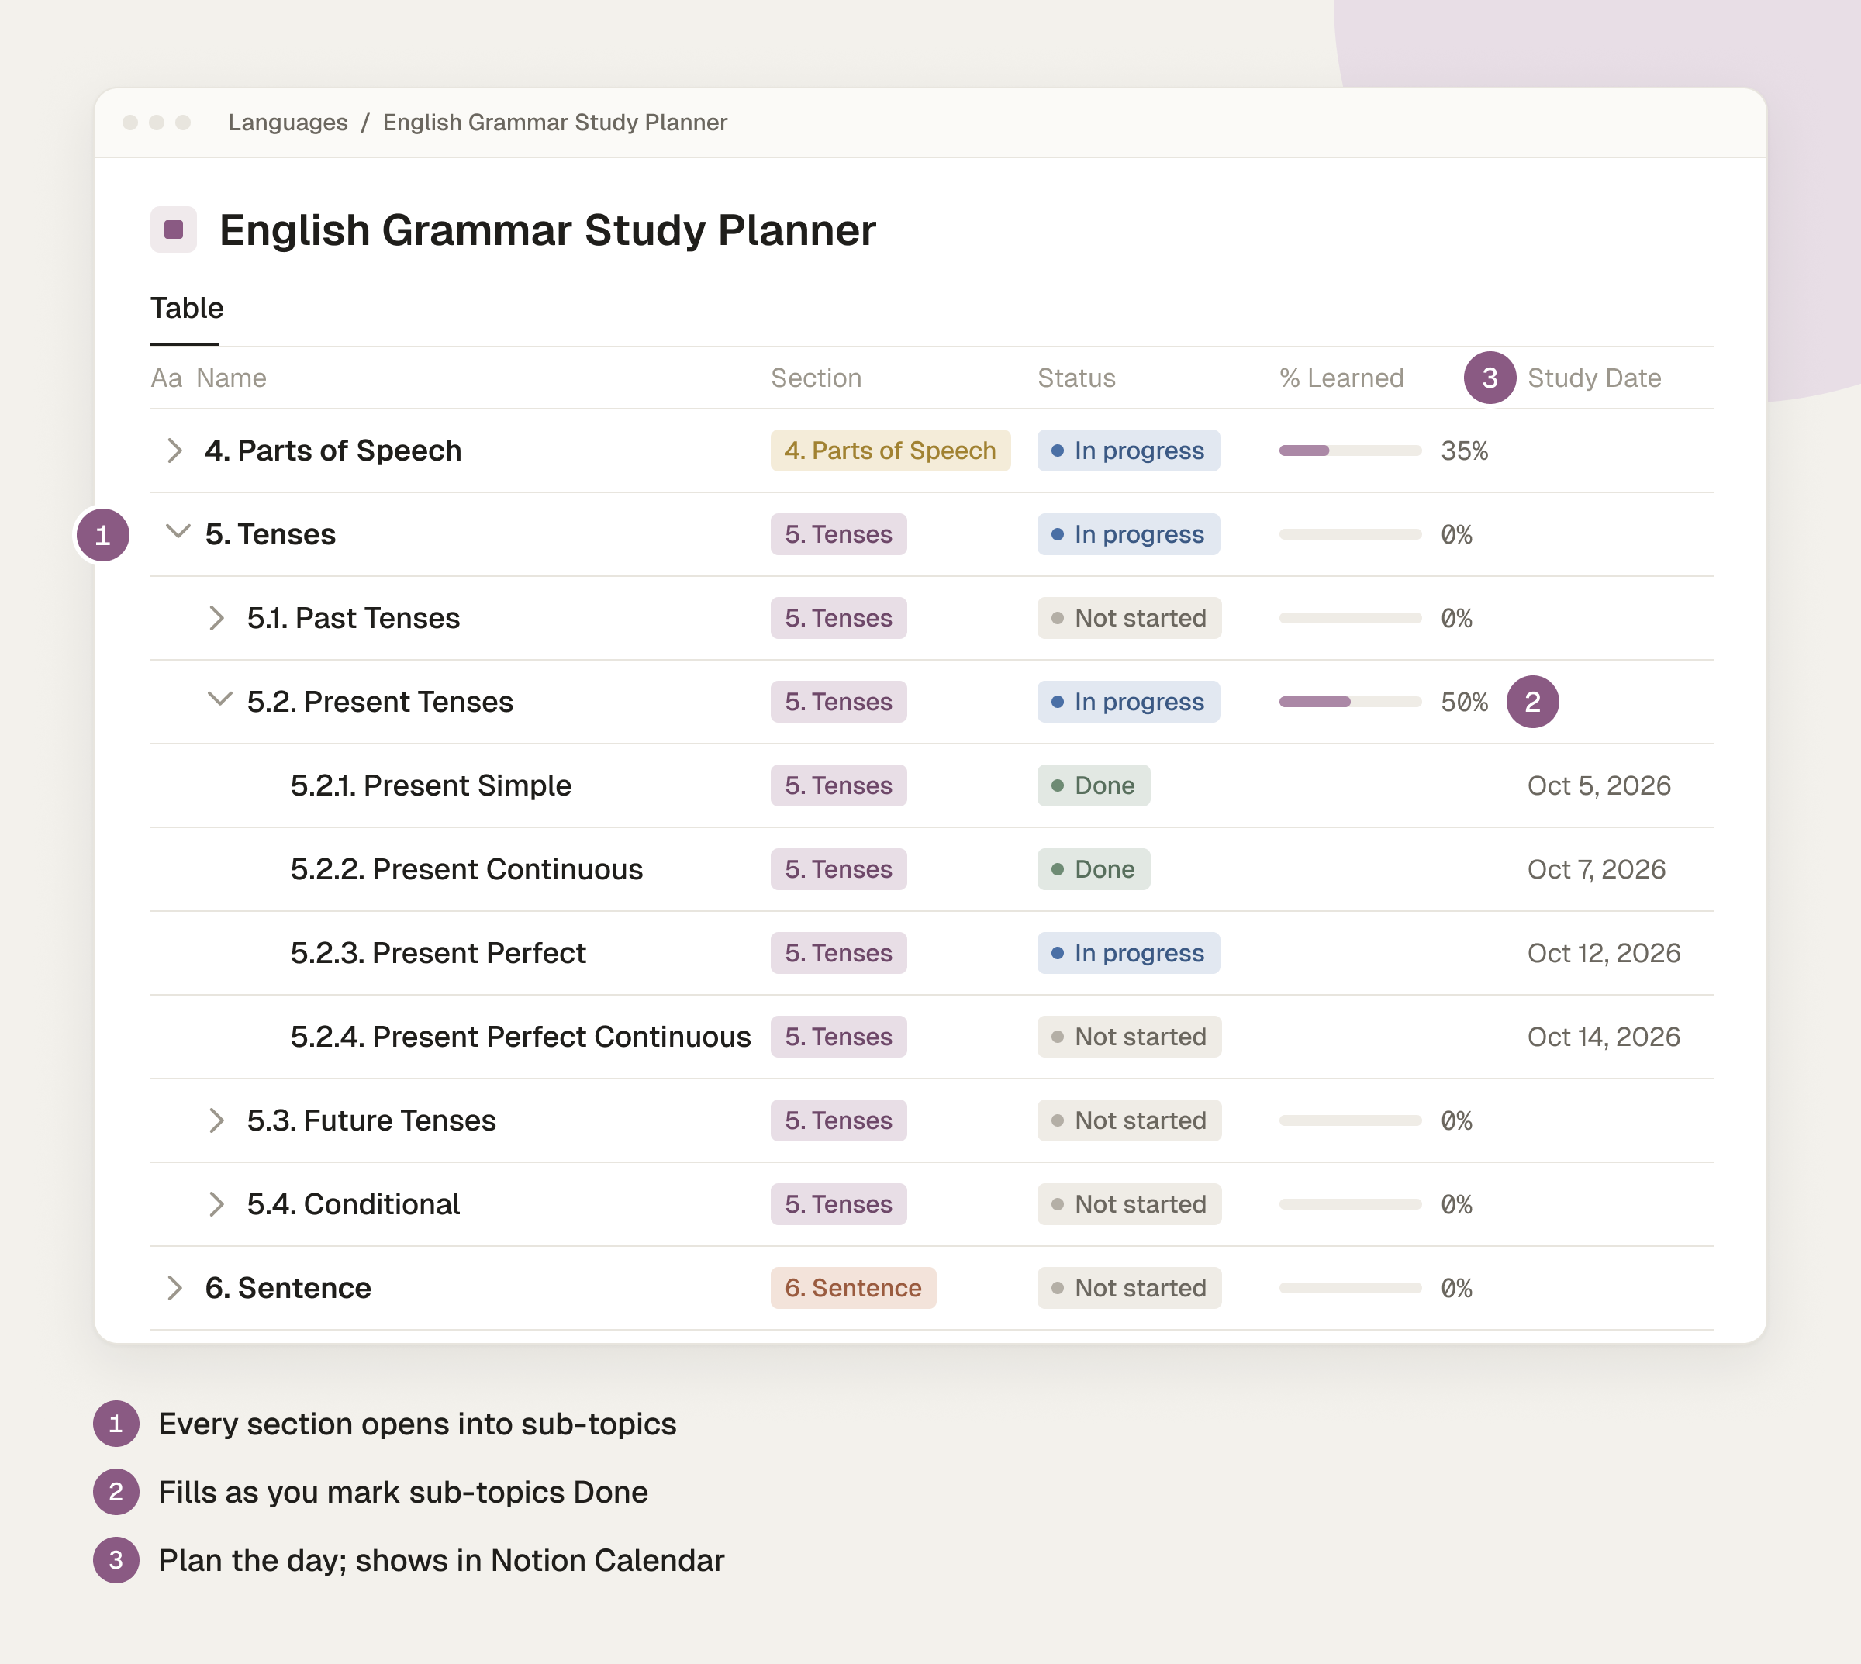Screen dimensions: 1861x1664
Task: Open the 5.4. Conditional page name
Action: [x=353, y=1204]
